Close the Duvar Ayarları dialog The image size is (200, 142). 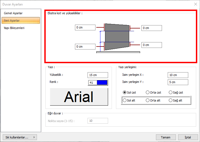[x=195, y=4]
